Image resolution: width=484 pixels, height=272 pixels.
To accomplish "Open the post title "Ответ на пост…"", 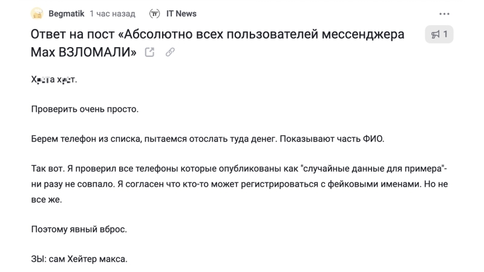I will pyautogui.click(x=218, y=34).
